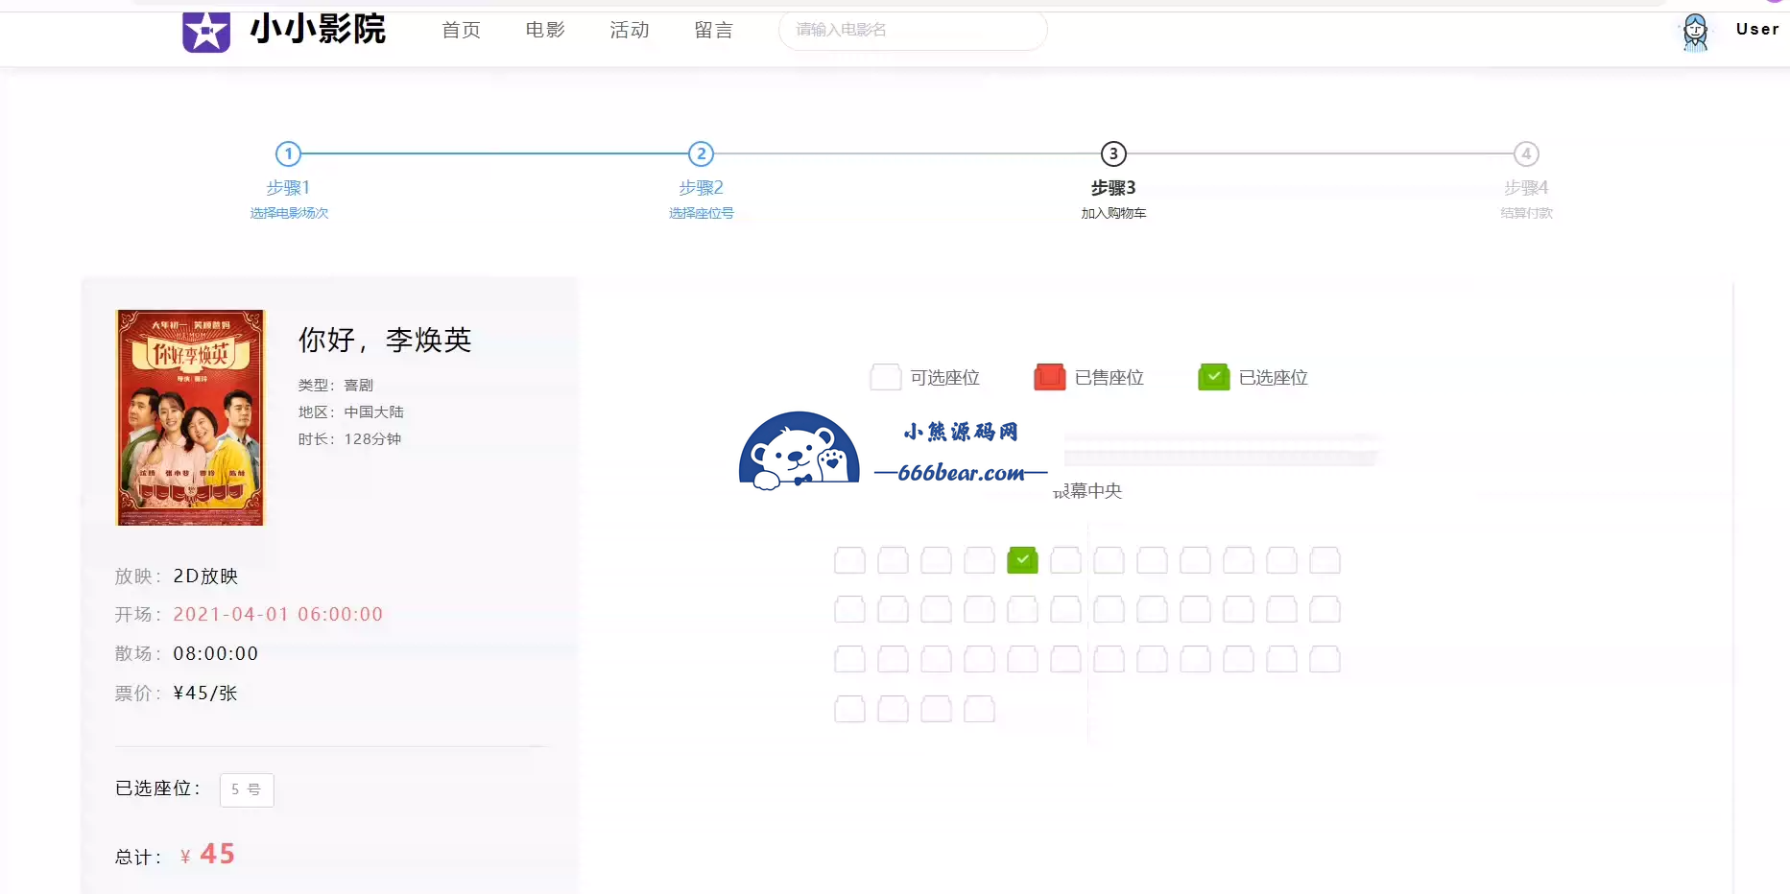The width and height of the screenshot is (1790, 894).
Task: Click the region text 中国大陆
Action: coord(373,412)
